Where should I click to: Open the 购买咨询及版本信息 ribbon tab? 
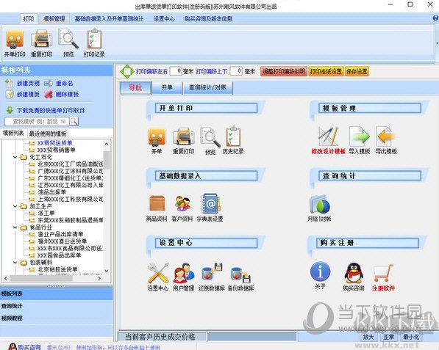click(208, 19)
